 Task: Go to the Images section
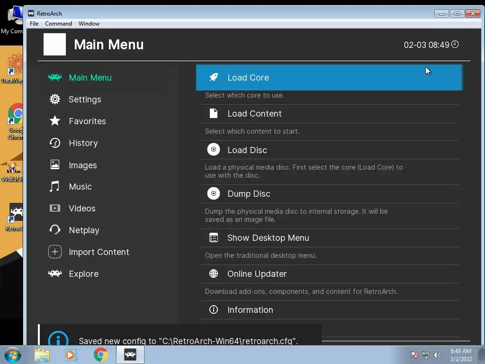82,165
